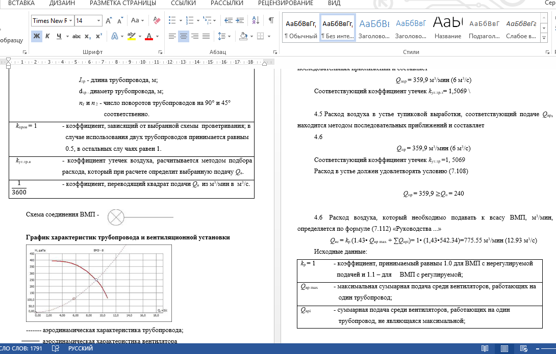
Task: Center-align the paragraph
Action: 184,36
